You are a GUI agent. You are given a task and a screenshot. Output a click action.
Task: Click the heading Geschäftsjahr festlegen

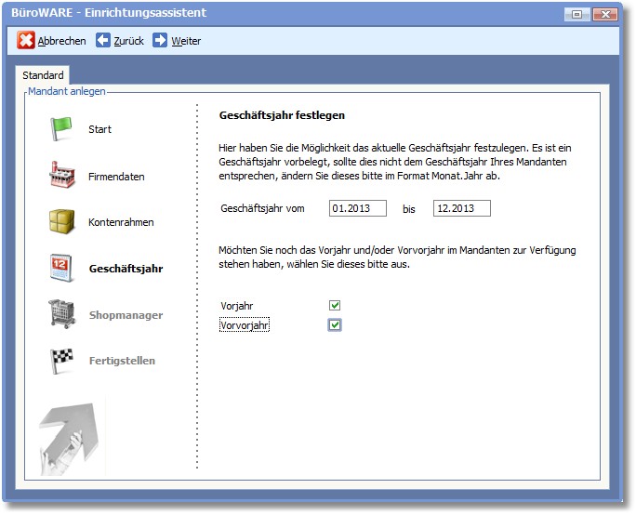(282, 115)
